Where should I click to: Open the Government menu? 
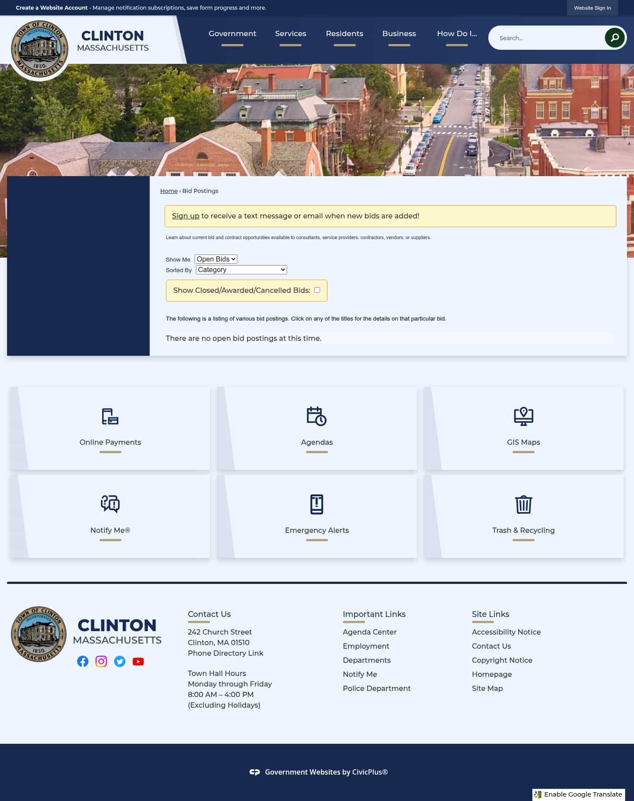point(232,33)
